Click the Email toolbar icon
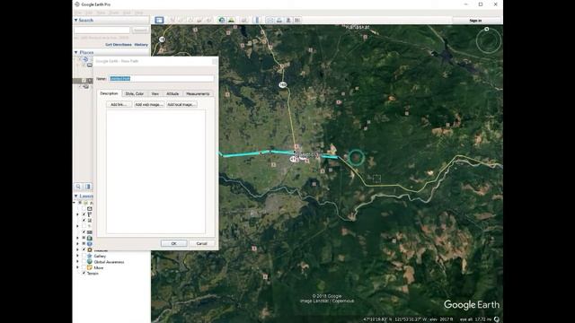Screen dimensions: 575x323 270,20
